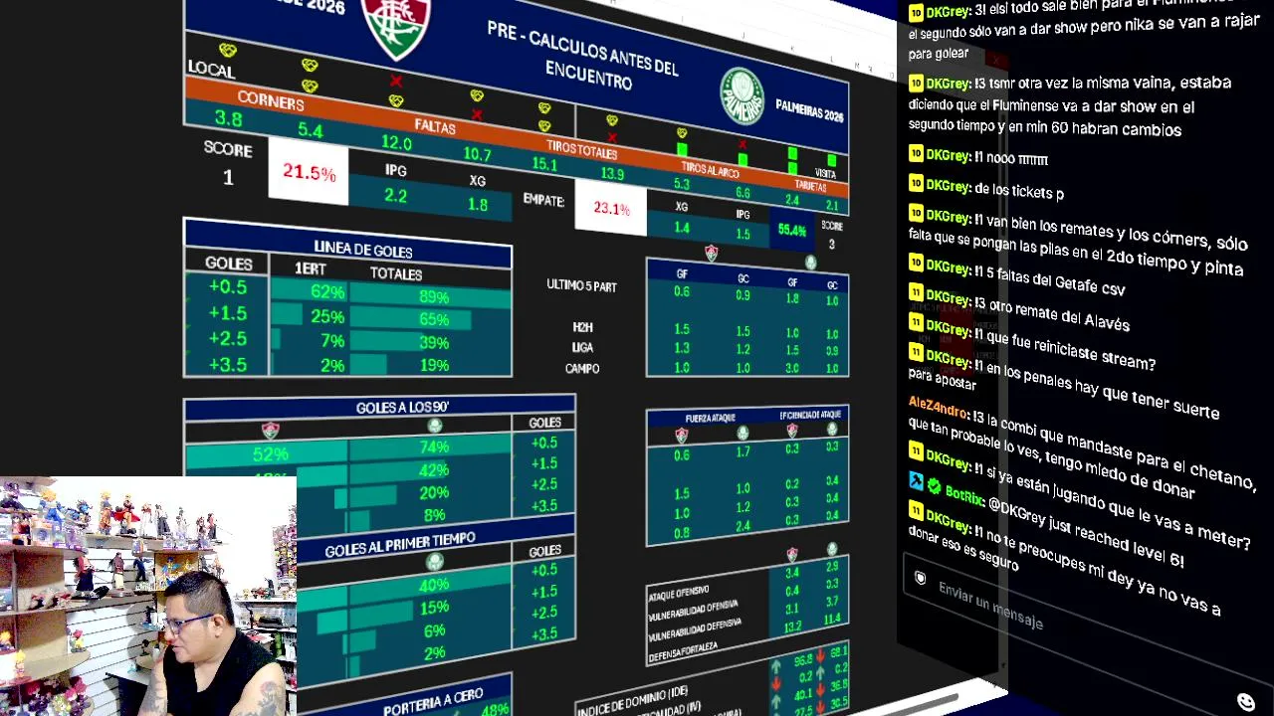The width and height of the screenshot is (1274, 716).
Task: Click the Fluminense crest above the FUERZA ATAQUE table
Action: coord(681,436)
